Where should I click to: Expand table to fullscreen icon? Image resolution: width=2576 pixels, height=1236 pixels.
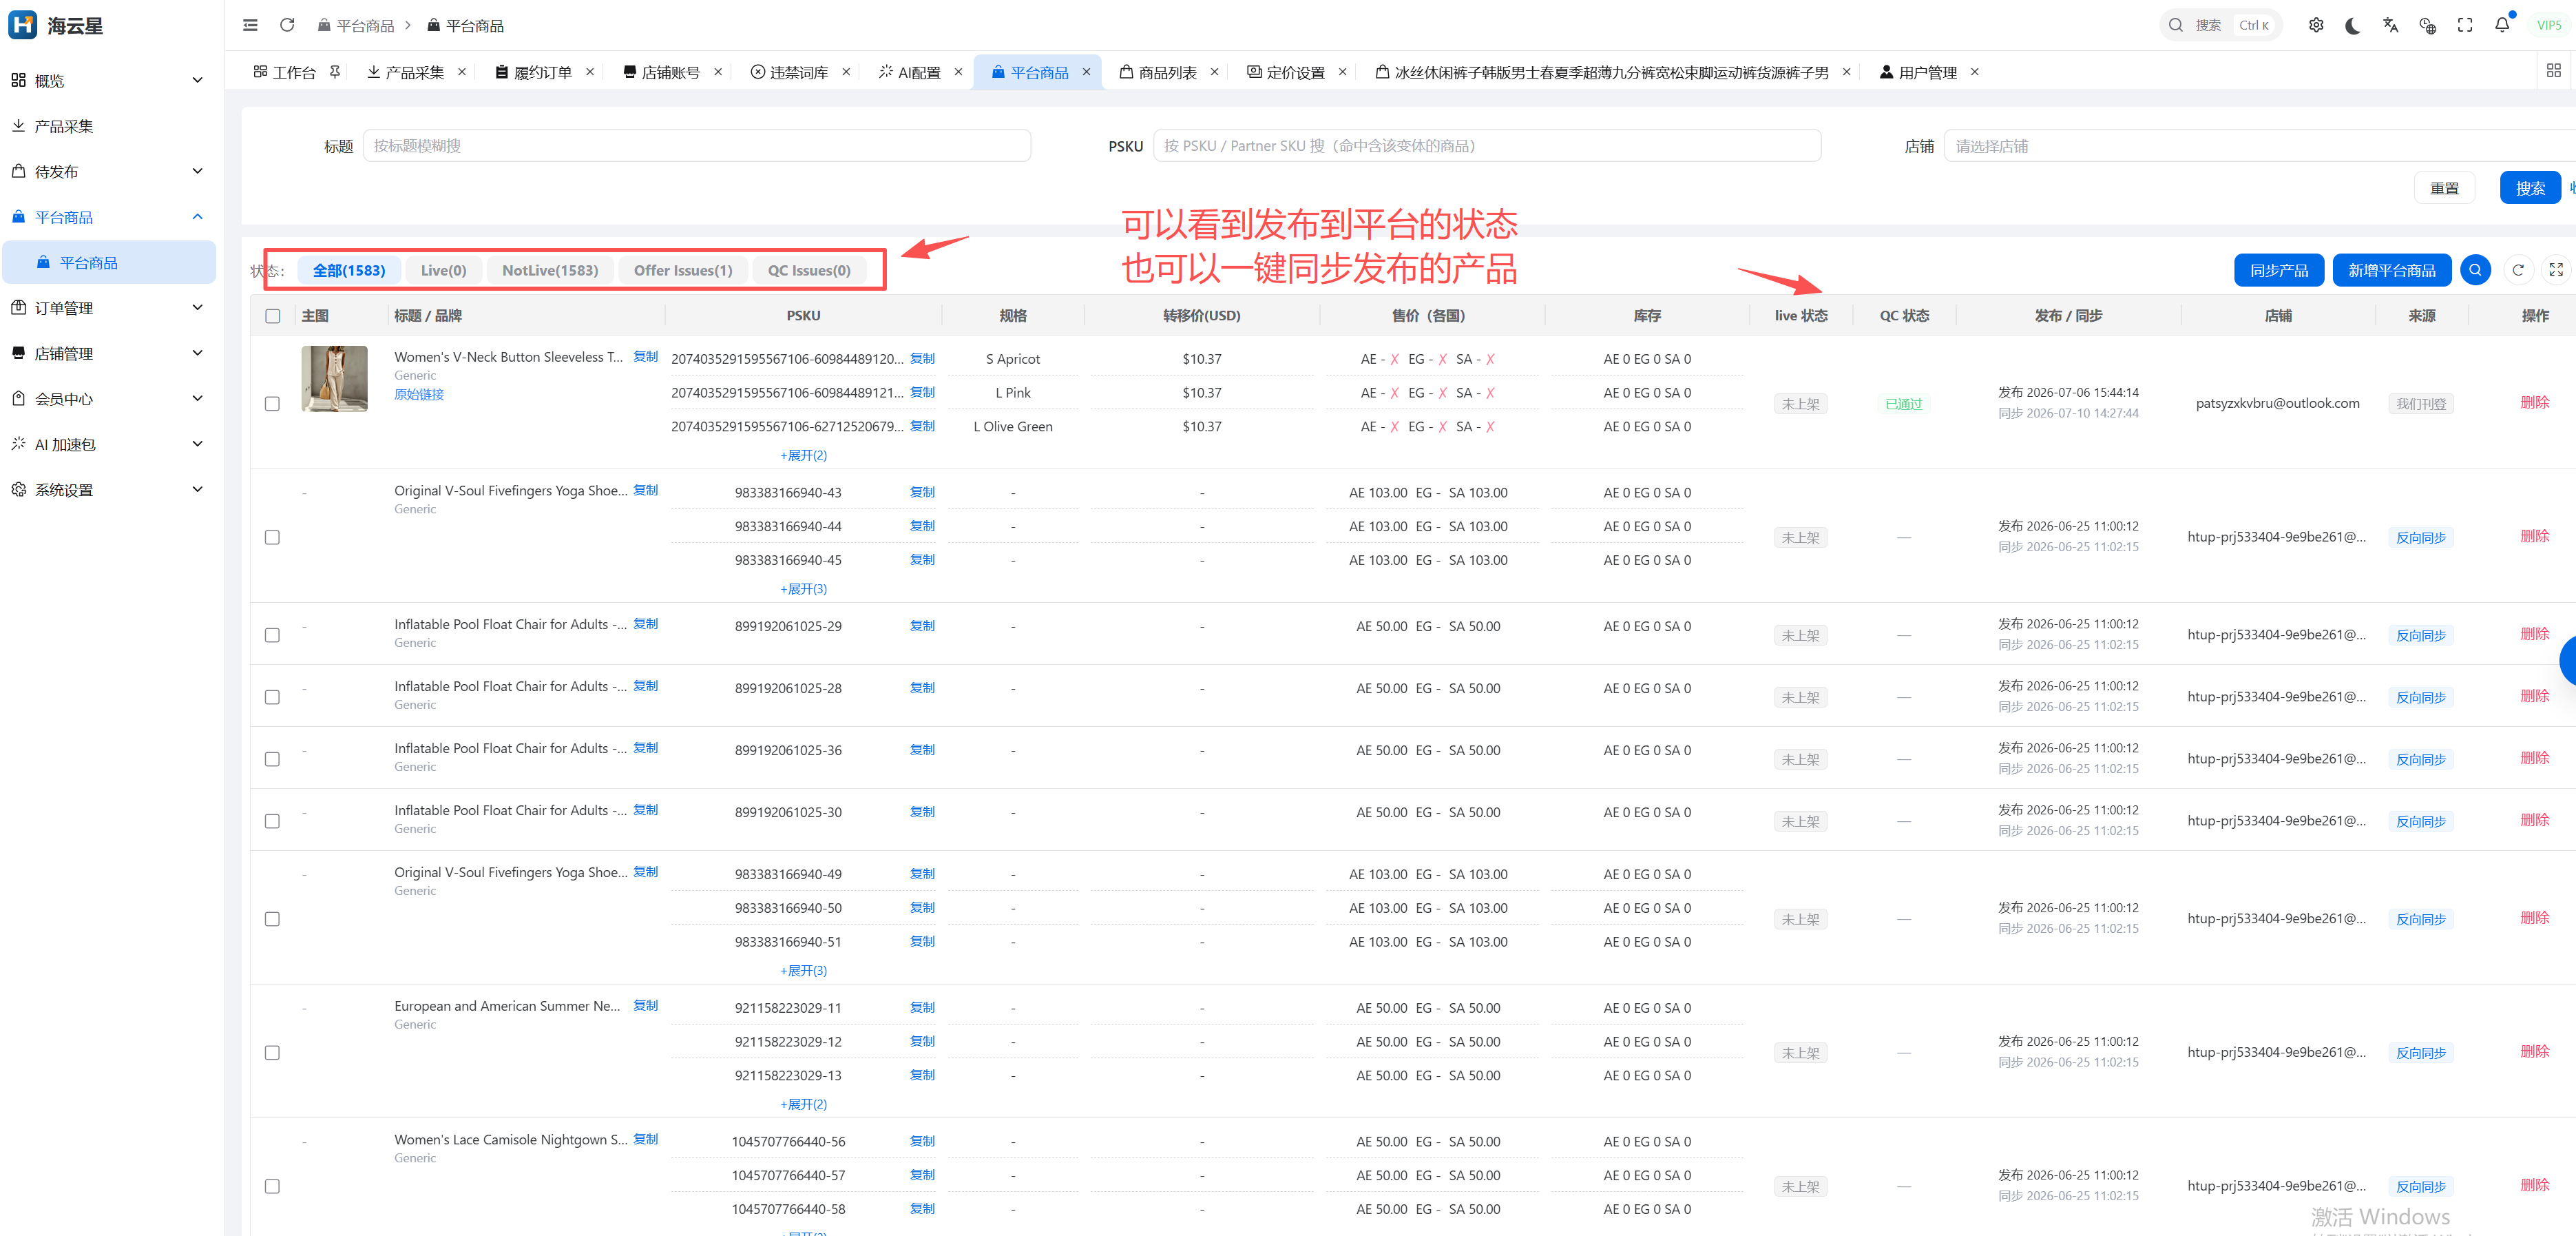[2556, 270]
